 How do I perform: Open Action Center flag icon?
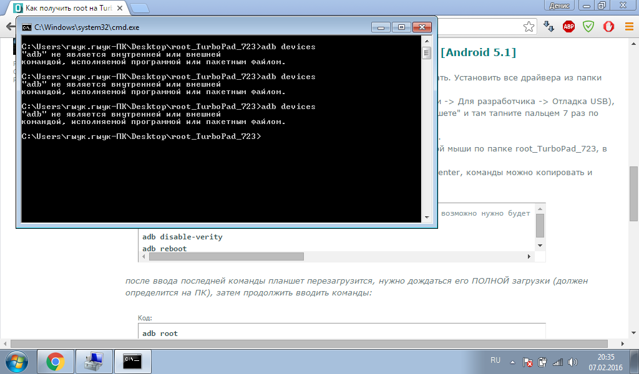(527, 362)
